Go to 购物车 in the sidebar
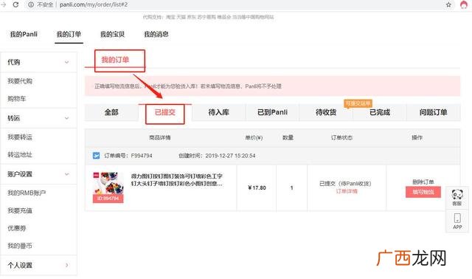 (16, 98)
